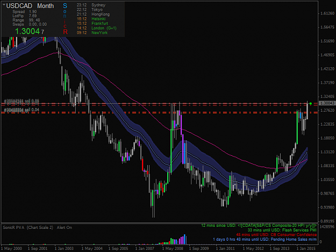Click the USDCAD symbol label
336x252 pixels.
click(19, 6)
